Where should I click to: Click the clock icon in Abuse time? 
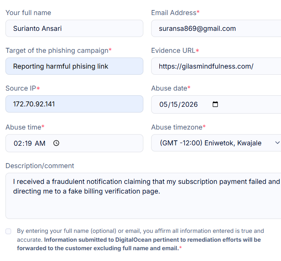pyautogui.click(x=56, y=143)
